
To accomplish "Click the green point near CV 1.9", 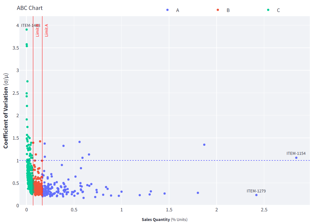I will click(27, 120).
